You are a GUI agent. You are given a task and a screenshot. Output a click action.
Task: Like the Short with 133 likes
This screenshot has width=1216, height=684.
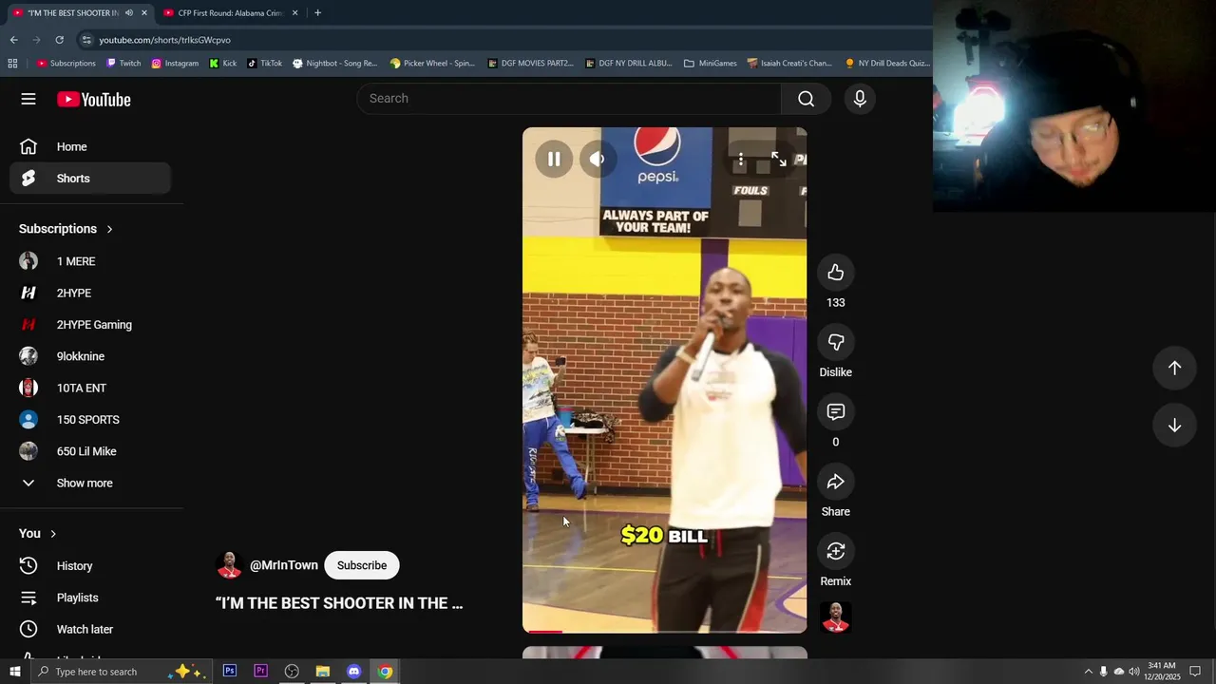tap(836, 273)
